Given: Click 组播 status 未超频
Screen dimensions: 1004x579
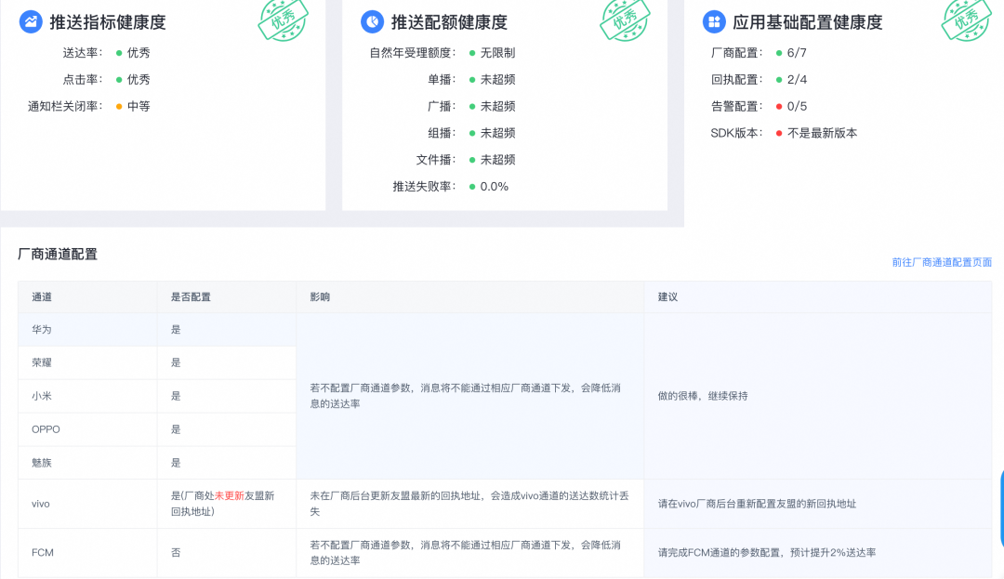Looking at the screenshot, I should pyautogui.click(x=497, y=134).
